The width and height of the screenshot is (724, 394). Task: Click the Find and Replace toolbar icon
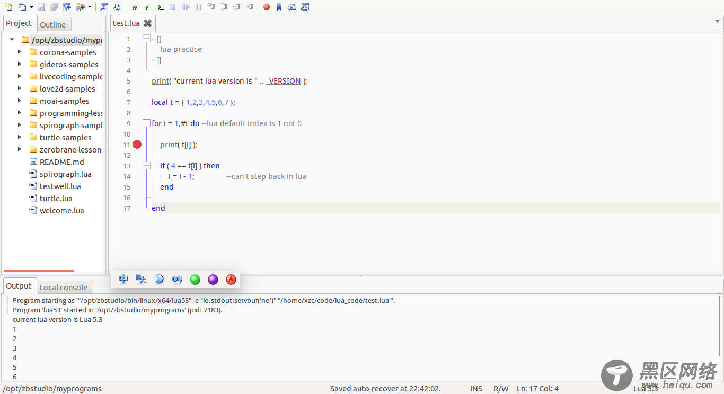tap(117, 7)
